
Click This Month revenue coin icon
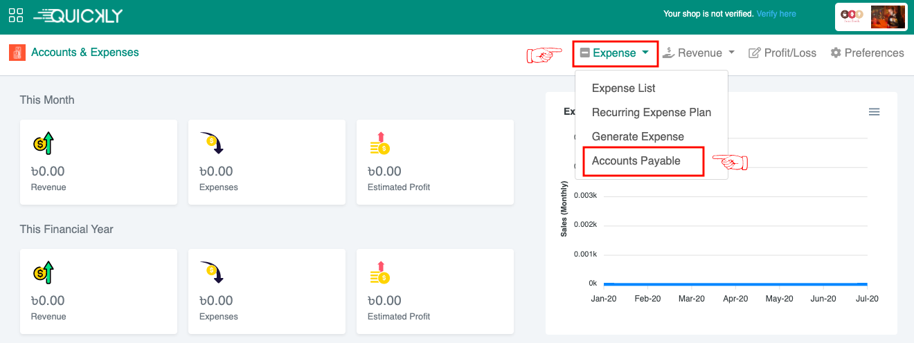coord(43,143)
